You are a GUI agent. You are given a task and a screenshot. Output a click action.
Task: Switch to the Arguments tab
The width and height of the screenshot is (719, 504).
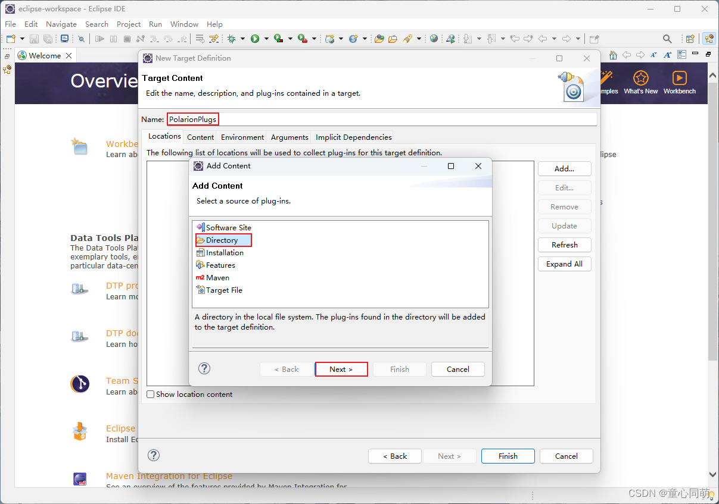tap(290, 137)
